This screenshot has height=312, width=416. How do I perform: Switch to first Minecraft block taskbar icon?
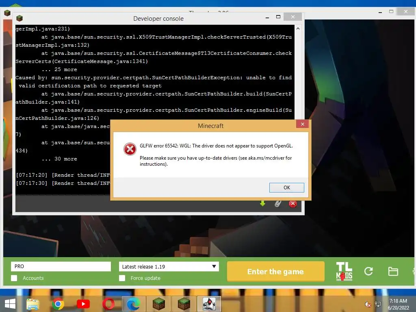(x=159, y=304)
